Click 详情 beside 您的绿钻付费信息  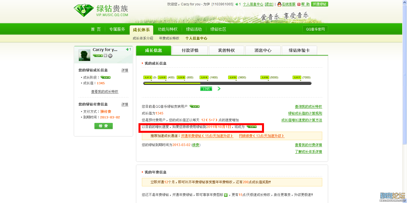125,104
